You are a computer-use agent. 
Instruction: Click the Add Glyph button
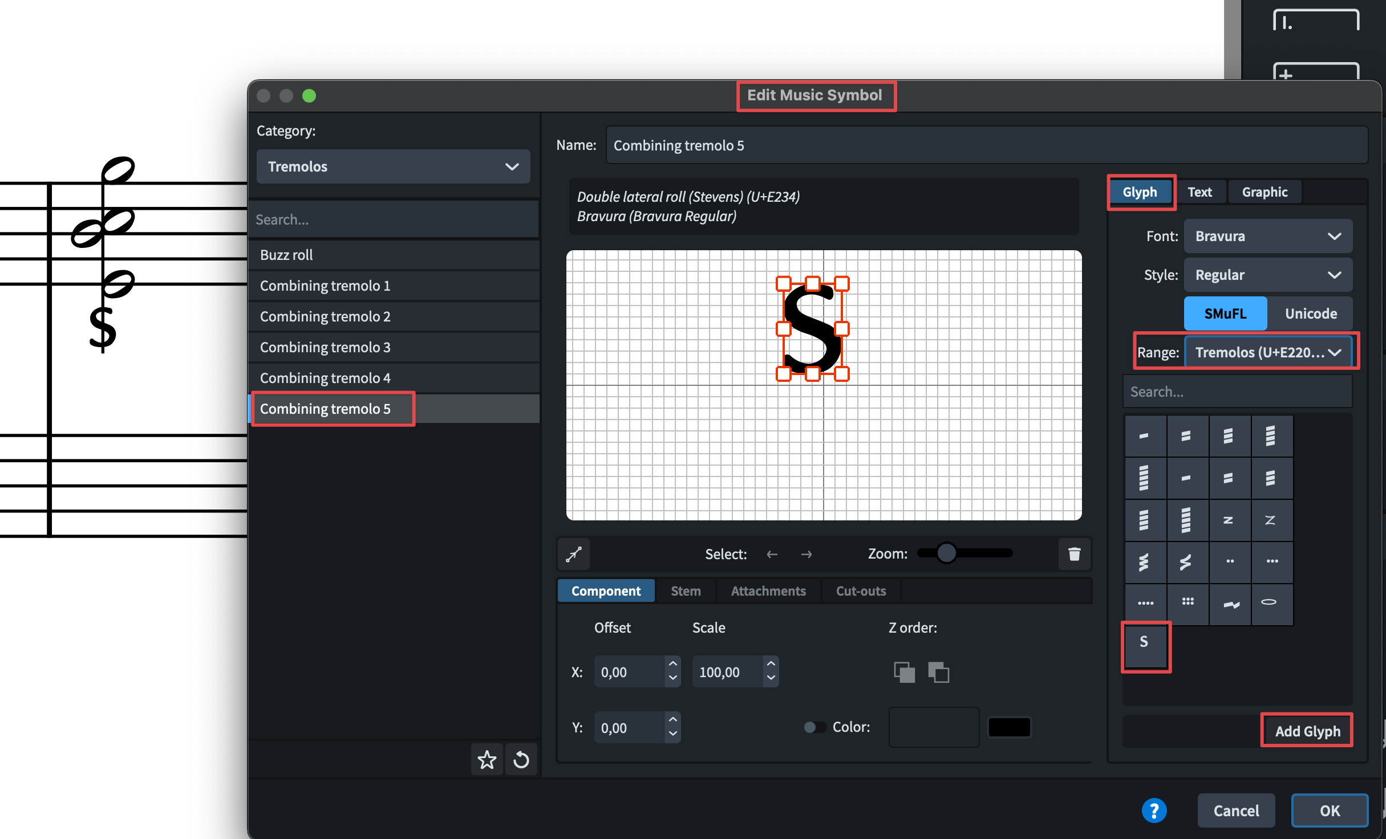coord(1307,731)
